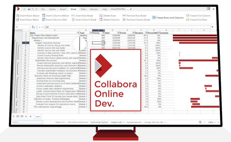Switch to the Insert tab

63,9
